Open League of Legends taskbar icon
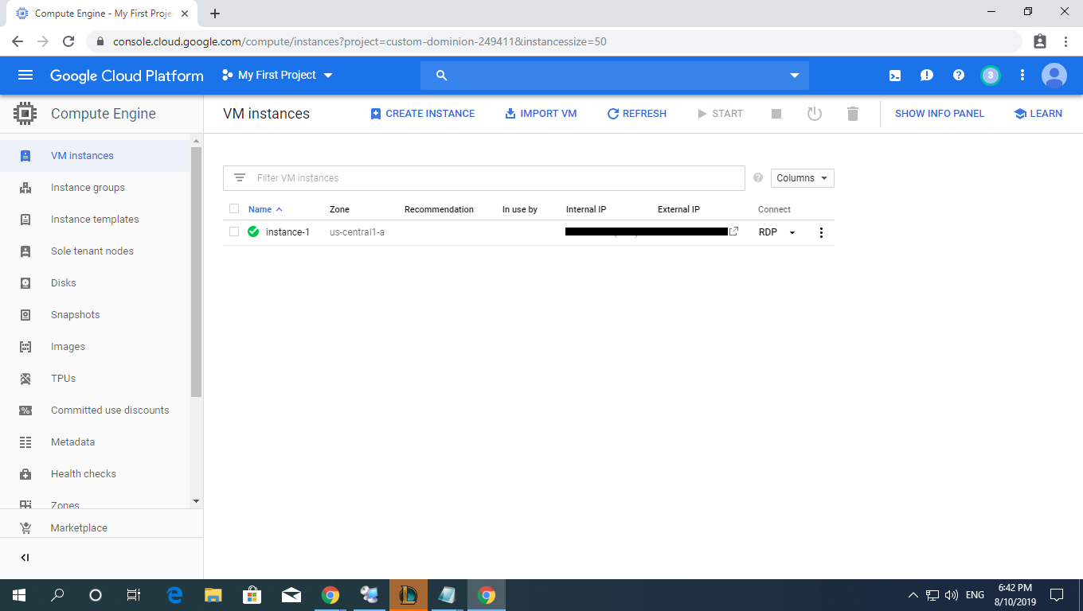The image size is (1083, 611). pos(409,595)
